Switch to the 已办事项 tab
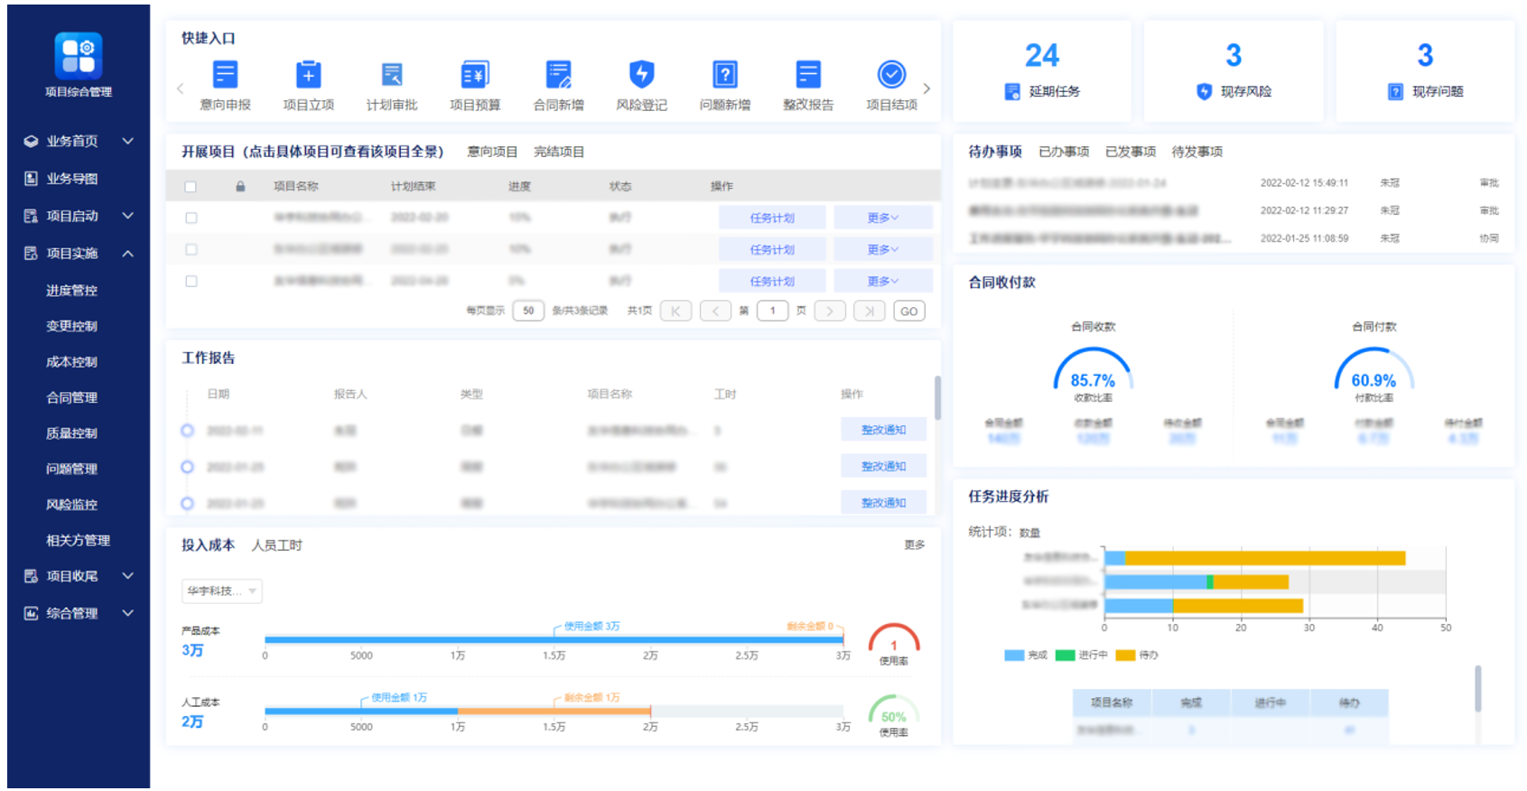 [1064, 152]
